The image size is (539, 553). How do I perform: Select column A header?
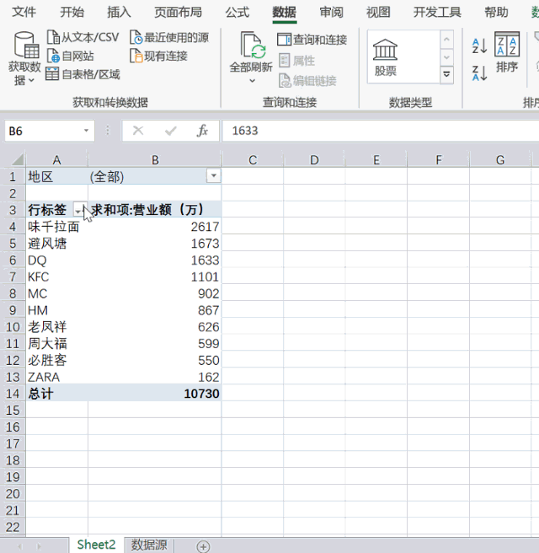pyautogui.click(x=56, y=160)
